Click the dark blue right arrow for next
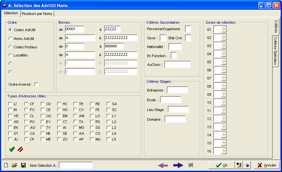282x172 pixels. tap(178, 165)
